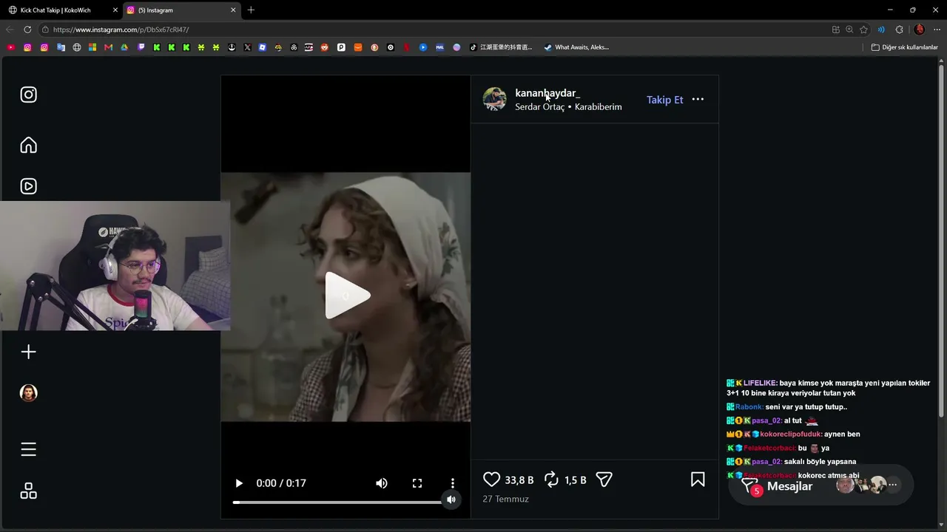Mute the video with the speaker control
The height and width of the screenshot is (532, 947).
382,483
